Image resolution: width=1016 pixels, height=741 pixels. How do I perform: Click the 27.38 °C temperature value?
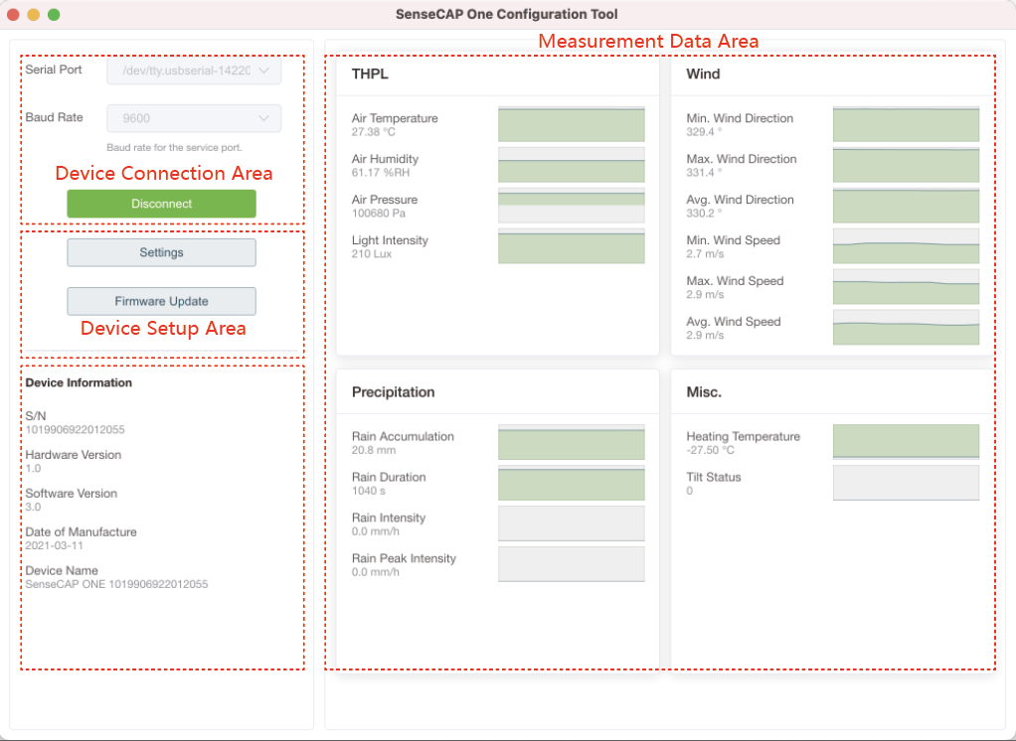click(373, 132)
